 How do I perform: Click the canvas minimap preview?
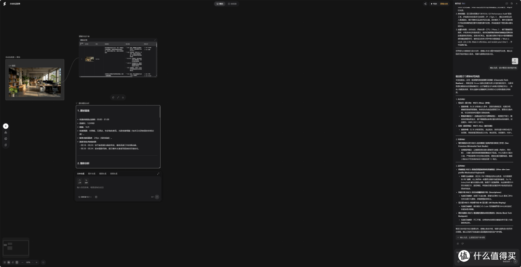16,248
